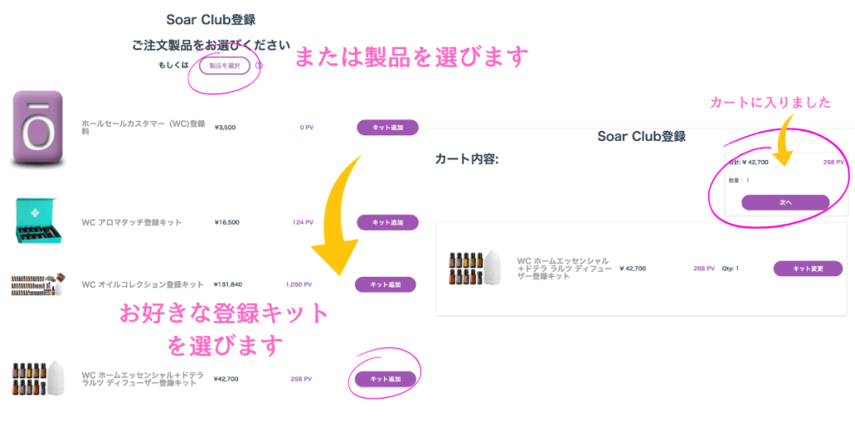Click the cart item's kit name text
855x427 pixels.
point(564,268)
